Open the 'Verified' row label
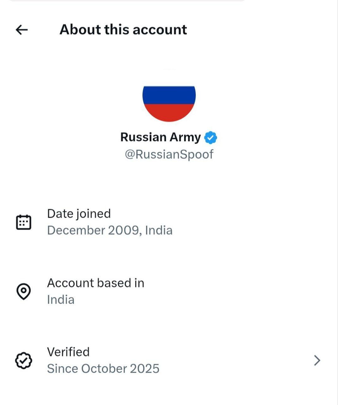Viewport: 338px width, 405px height. coord(68,352)
